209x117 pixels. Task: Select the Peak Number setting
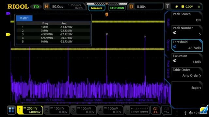pyautogui.click(x=187, y=31)
